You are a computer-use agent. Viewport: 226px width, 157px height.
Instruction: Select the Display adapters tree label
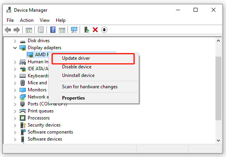[44, 48]
